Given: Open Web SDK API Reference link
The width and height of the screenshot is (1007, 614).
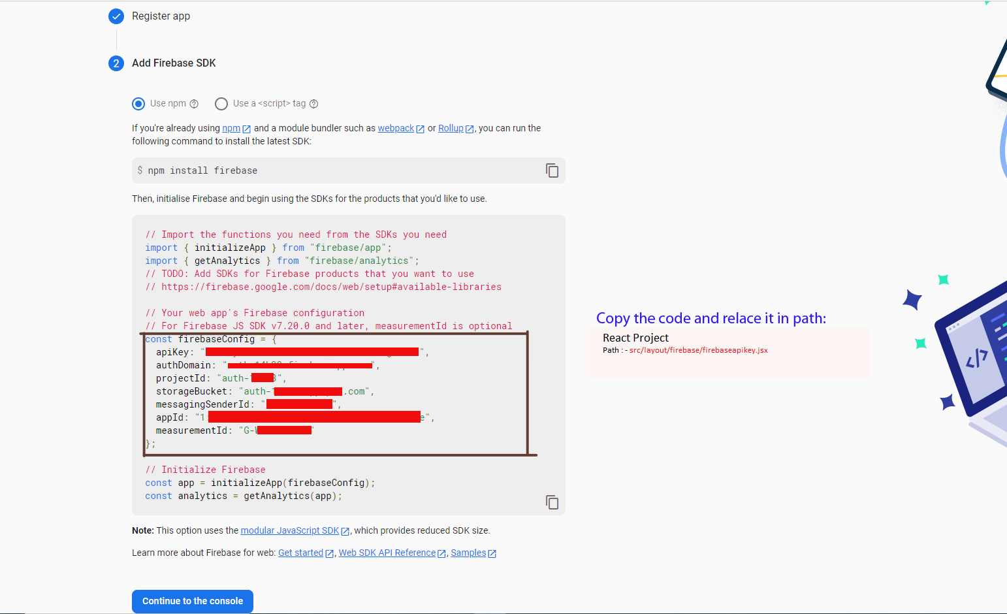Looking at the screenshot, I should (387, 553).
